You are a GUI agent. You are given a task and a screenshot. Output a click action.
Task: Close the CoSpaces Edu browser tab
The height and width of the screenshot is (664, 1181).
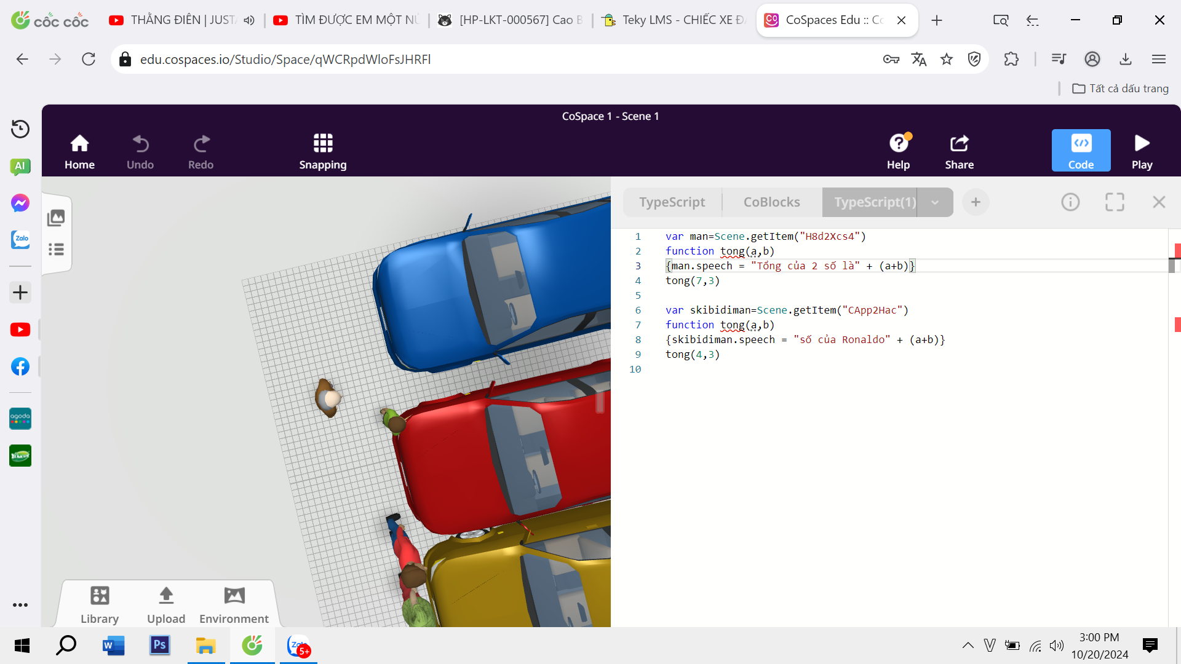point(901,20)
